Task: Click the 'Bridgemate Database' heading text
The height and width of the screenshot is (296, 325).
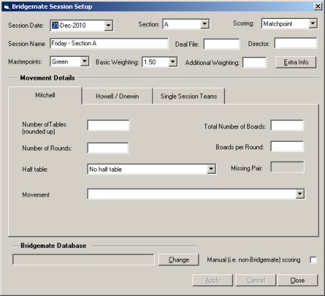Action: [x=53, y=245]
